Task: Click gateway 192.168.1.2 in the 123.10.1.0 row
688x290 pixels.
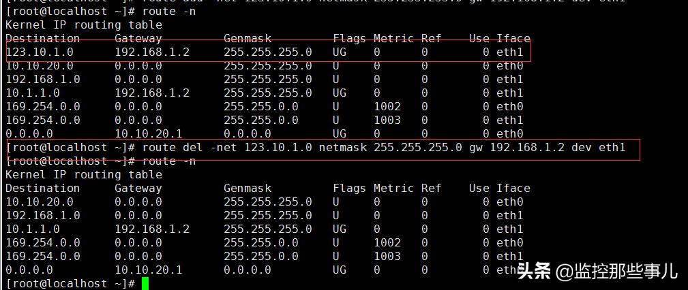Action: point(152,52)
